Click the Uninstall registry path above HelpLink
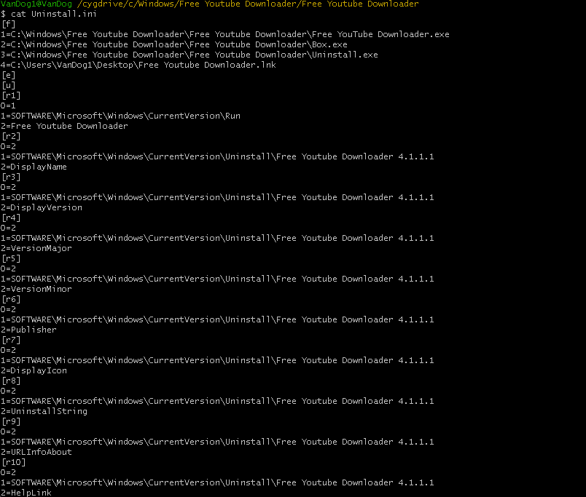Image resolution: width=586 pixels, height=497 pixels. tap(217, 483)
